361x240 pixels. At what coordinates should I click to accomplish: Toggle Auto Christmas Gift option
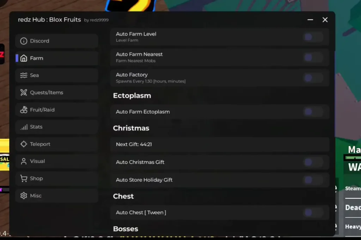tap(313, 162)
